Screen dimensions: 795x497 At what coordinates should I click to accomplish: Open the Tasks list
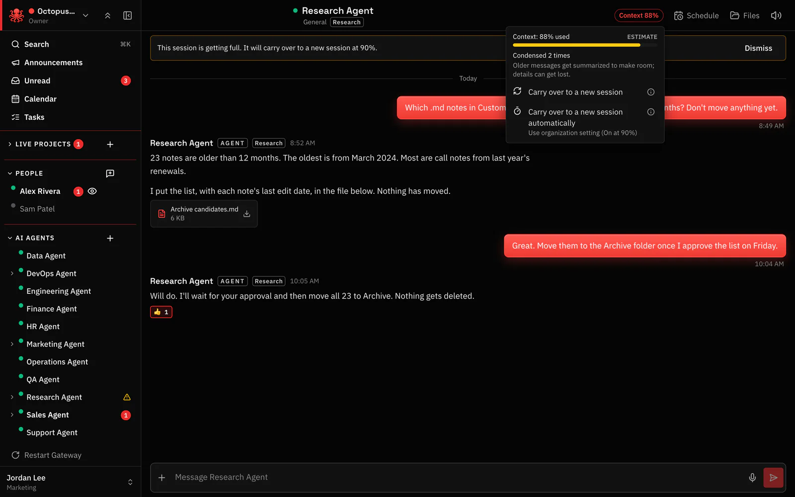point(71,117)
